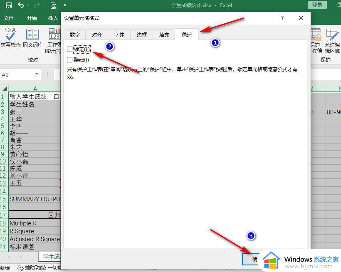The image size is (341, 272).
Task: Click cell containing R Square in row 19
Action: click(35, 231)
